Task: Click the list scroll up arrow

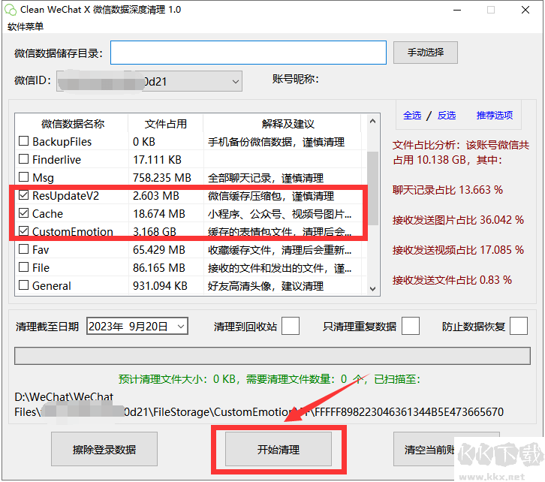Action: point(372,122)
